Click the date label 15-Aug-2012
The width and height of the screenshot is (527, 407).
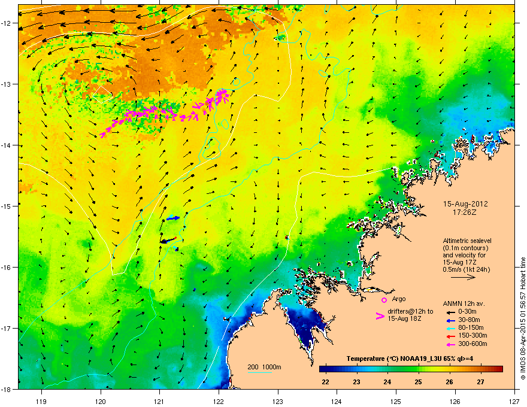click(465, 204)
